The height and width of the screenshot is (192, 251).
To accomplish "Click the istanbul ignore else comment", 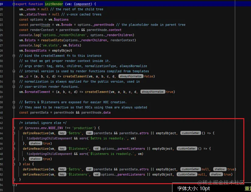I will pos(43,123).
